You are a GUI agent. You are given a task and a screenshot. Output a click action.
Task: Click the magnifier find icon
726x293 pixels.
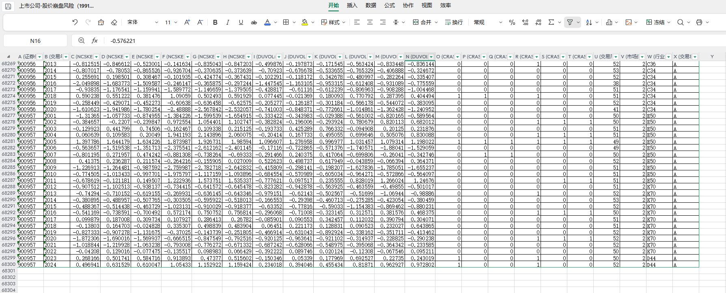point(681,22)
